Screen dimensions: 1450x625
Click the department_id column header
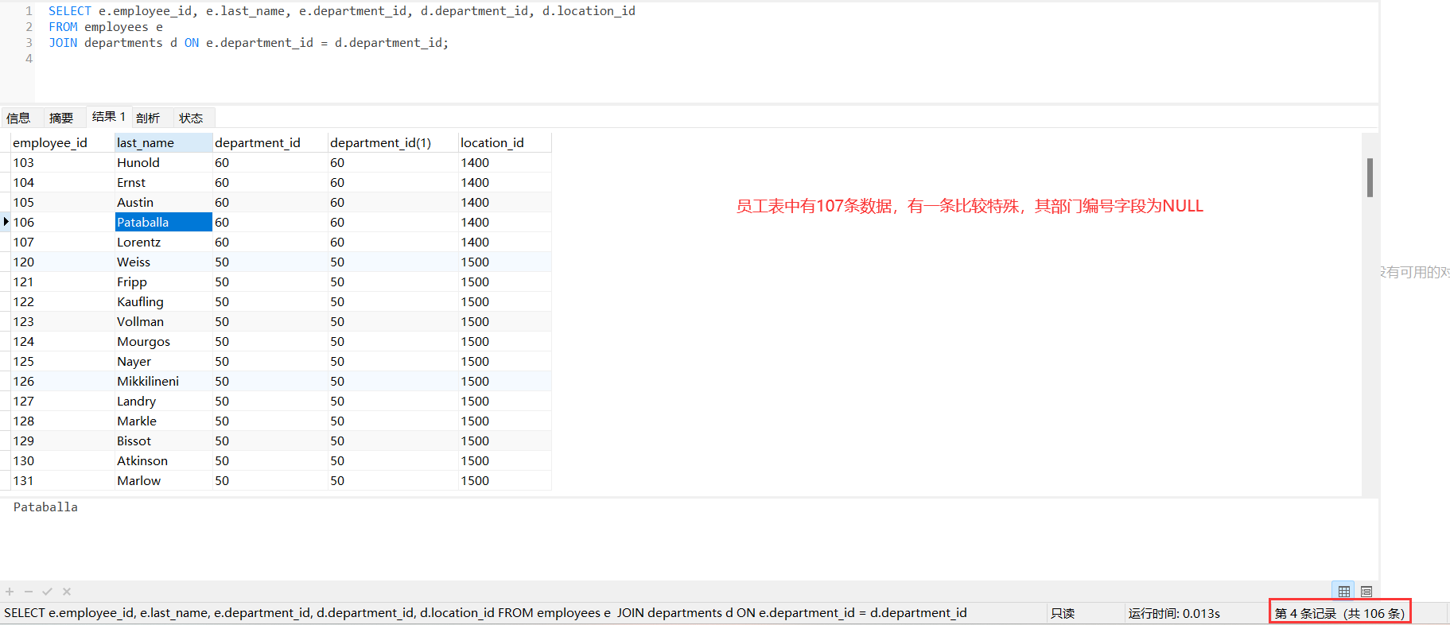(270, 142)
